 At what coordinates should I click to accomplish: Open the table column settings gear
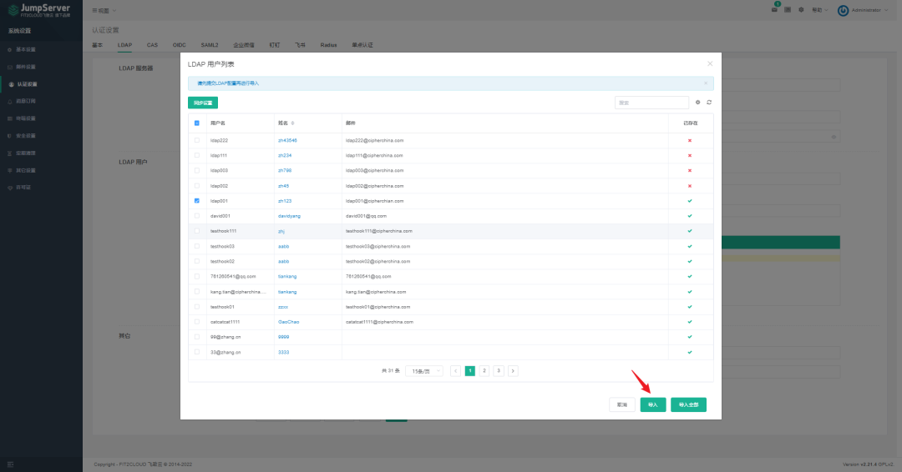697,103
